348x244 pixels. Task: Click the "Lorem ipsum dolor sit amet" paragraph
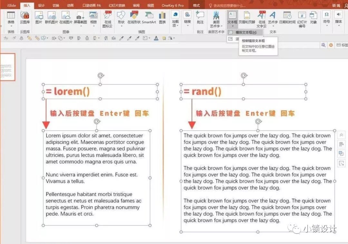(95, 149)
